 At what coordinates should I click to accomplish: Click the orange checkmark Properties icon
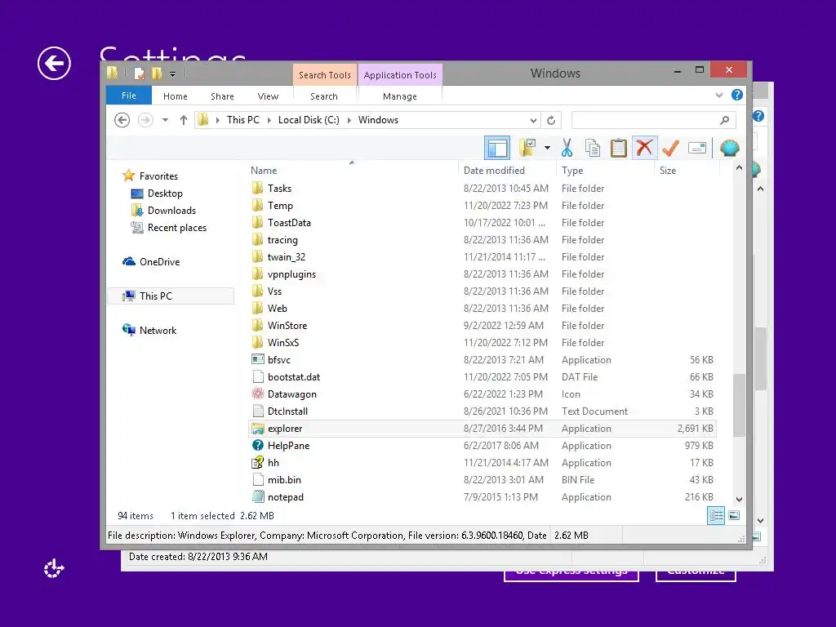point(671,148)
